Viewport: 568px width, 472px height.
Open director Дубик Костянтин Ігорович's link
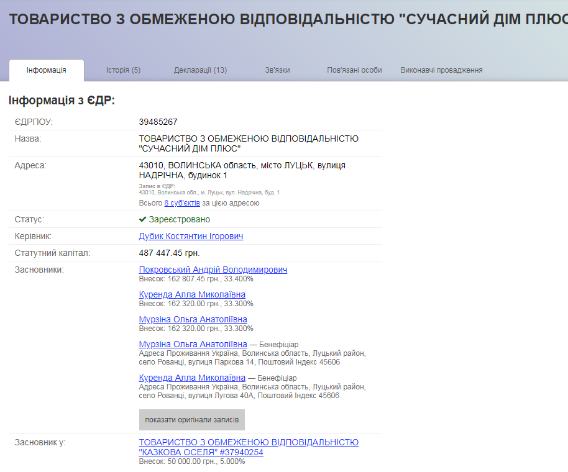pyautogui.click(x=191, y=236)
